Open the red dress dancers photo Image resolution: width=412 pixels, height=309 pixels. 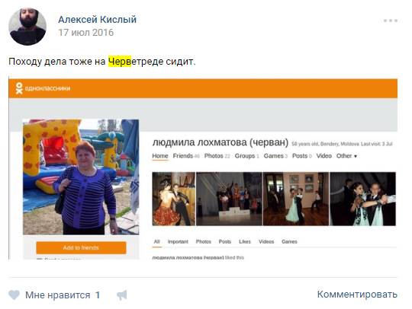tap(174, 199)
